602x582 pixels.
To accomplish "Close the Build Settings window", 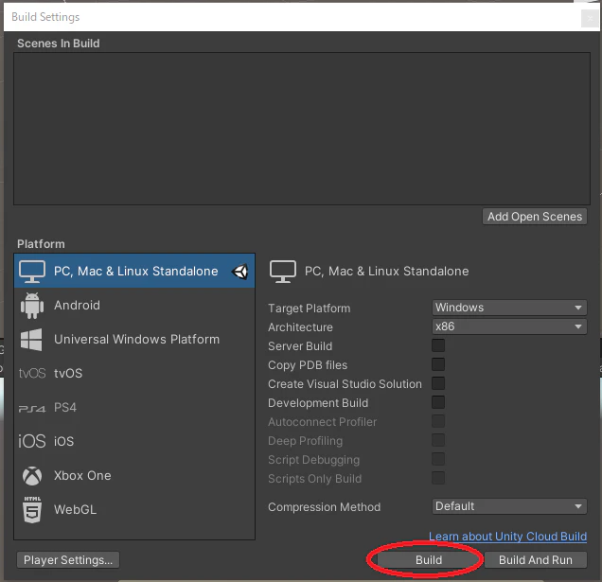I will (x=590, y=18).
